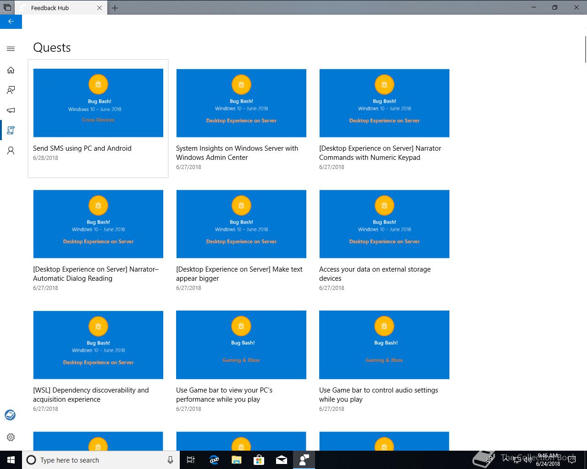Open Mail app from the taskbar

[281, 460]
